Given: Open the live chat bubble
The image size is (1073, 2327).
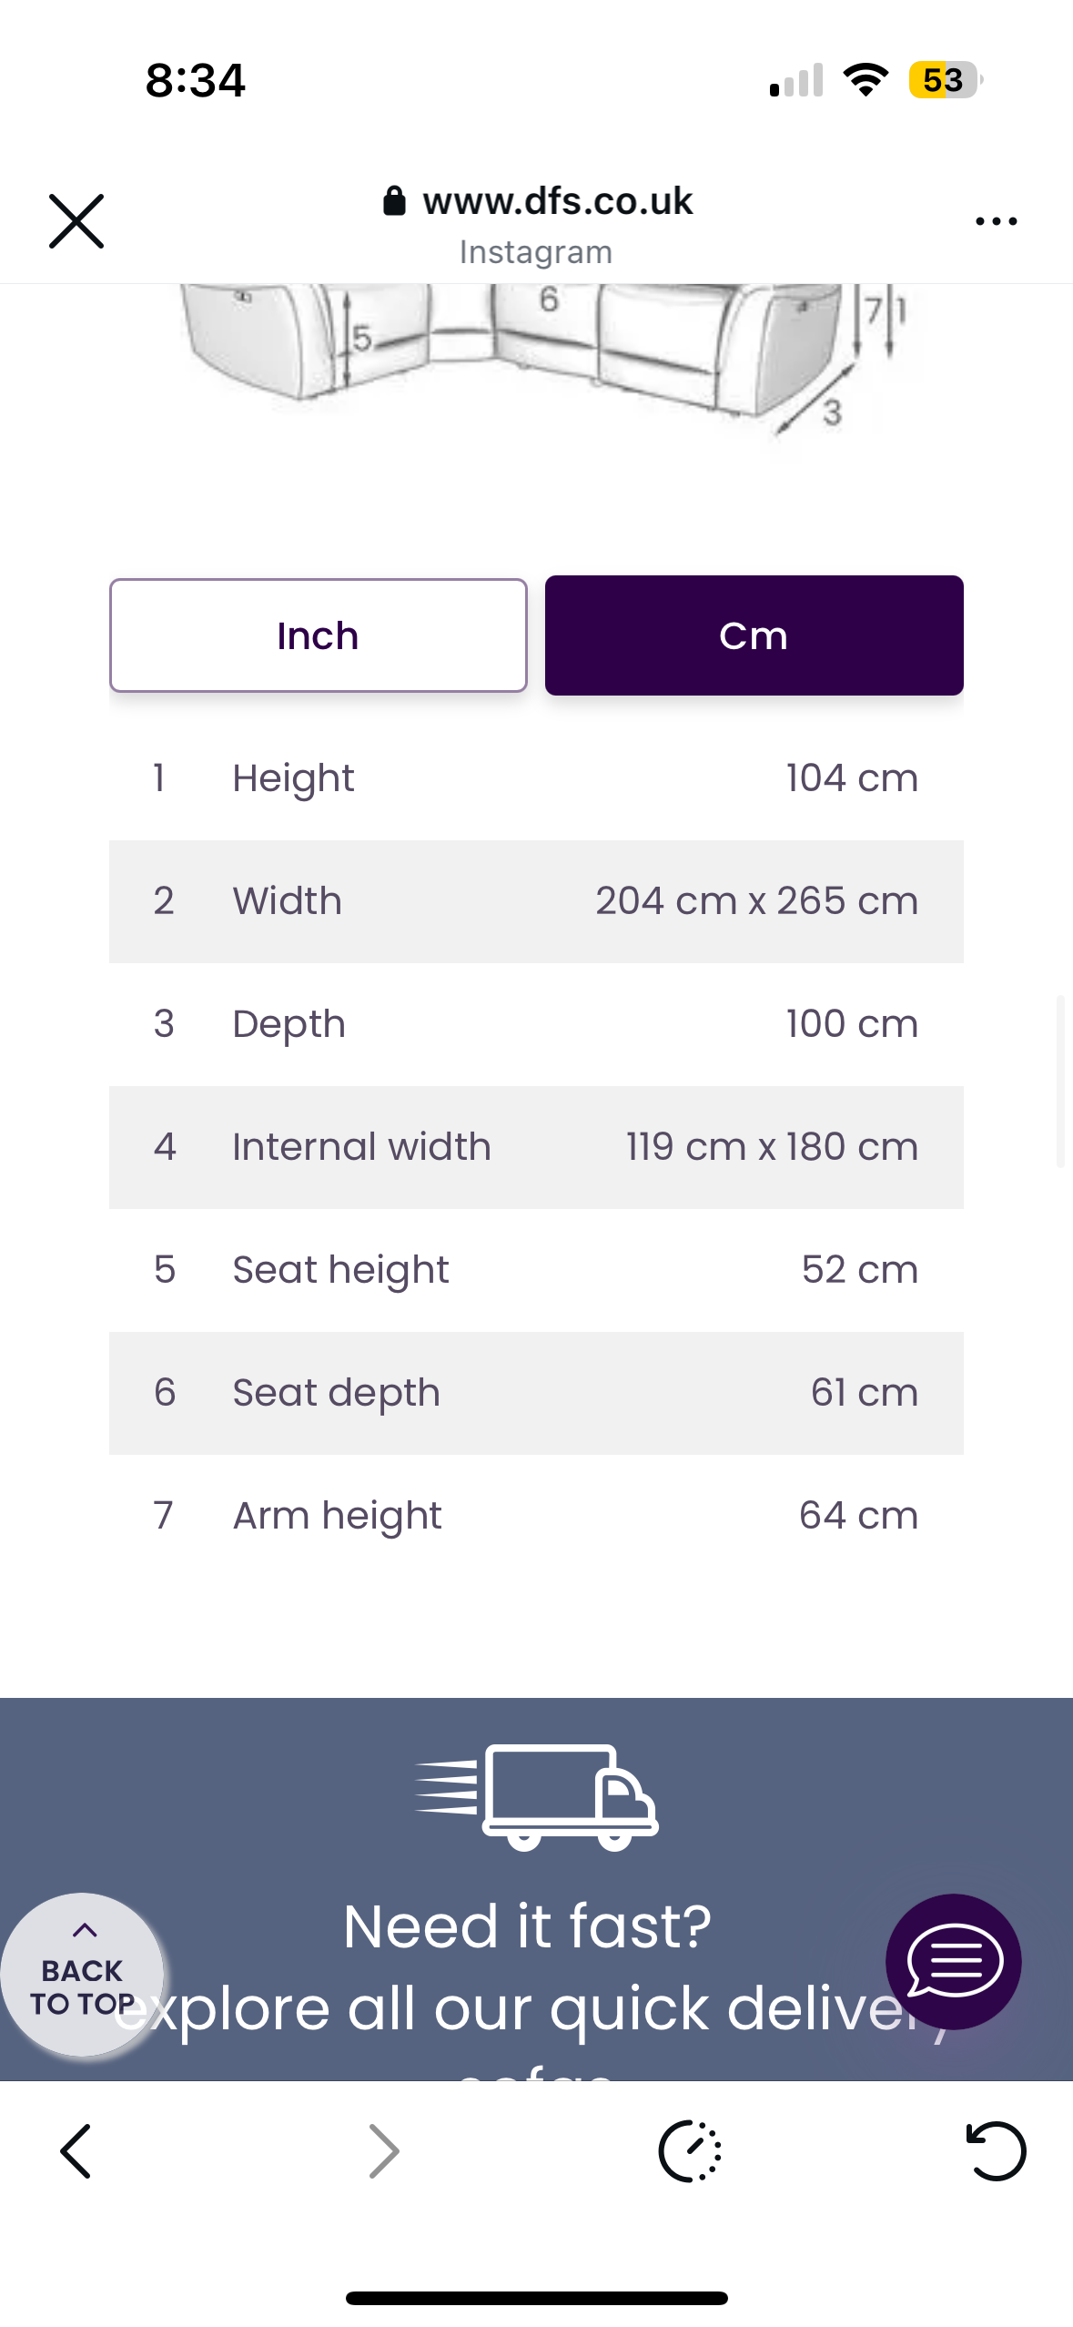Looking at the screenshot, I should click(953, 1961).
